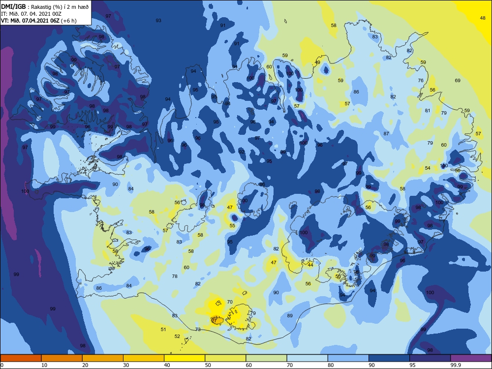The width and height of the screenshot is (492, 369).
Task: Click the '40' legend scale label
Action: pyautogui.click(x=167, y=365)
